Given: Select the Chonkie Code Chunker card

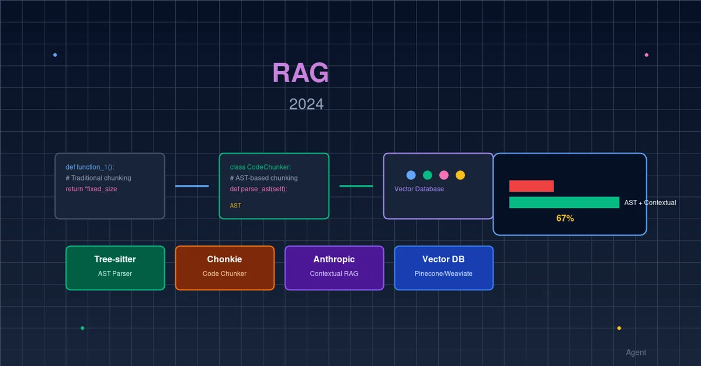Looking at the screenshot, I should point(224,268).
